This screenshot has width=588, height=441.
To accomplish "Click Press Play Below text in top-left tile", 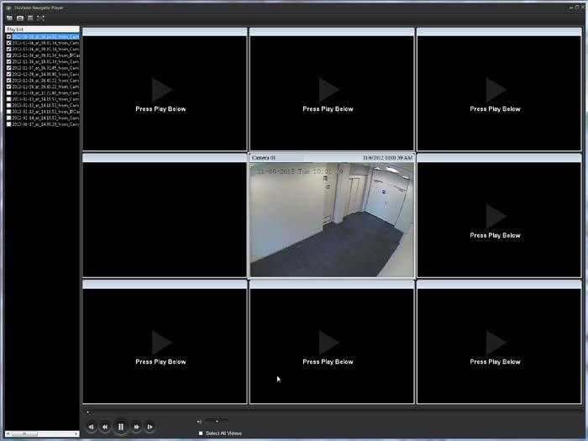I will pyautogui.click(x=161, y=109).
